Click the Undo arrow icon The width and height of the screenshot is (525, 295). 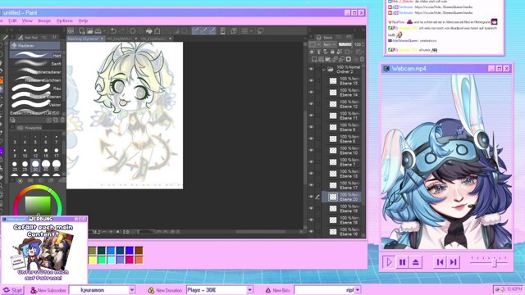pos(113,31)
